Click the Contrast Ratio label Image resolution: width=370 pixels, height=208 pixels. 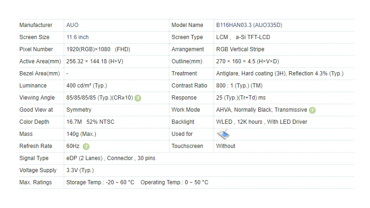pyautogui.click(x=189, y=86)
